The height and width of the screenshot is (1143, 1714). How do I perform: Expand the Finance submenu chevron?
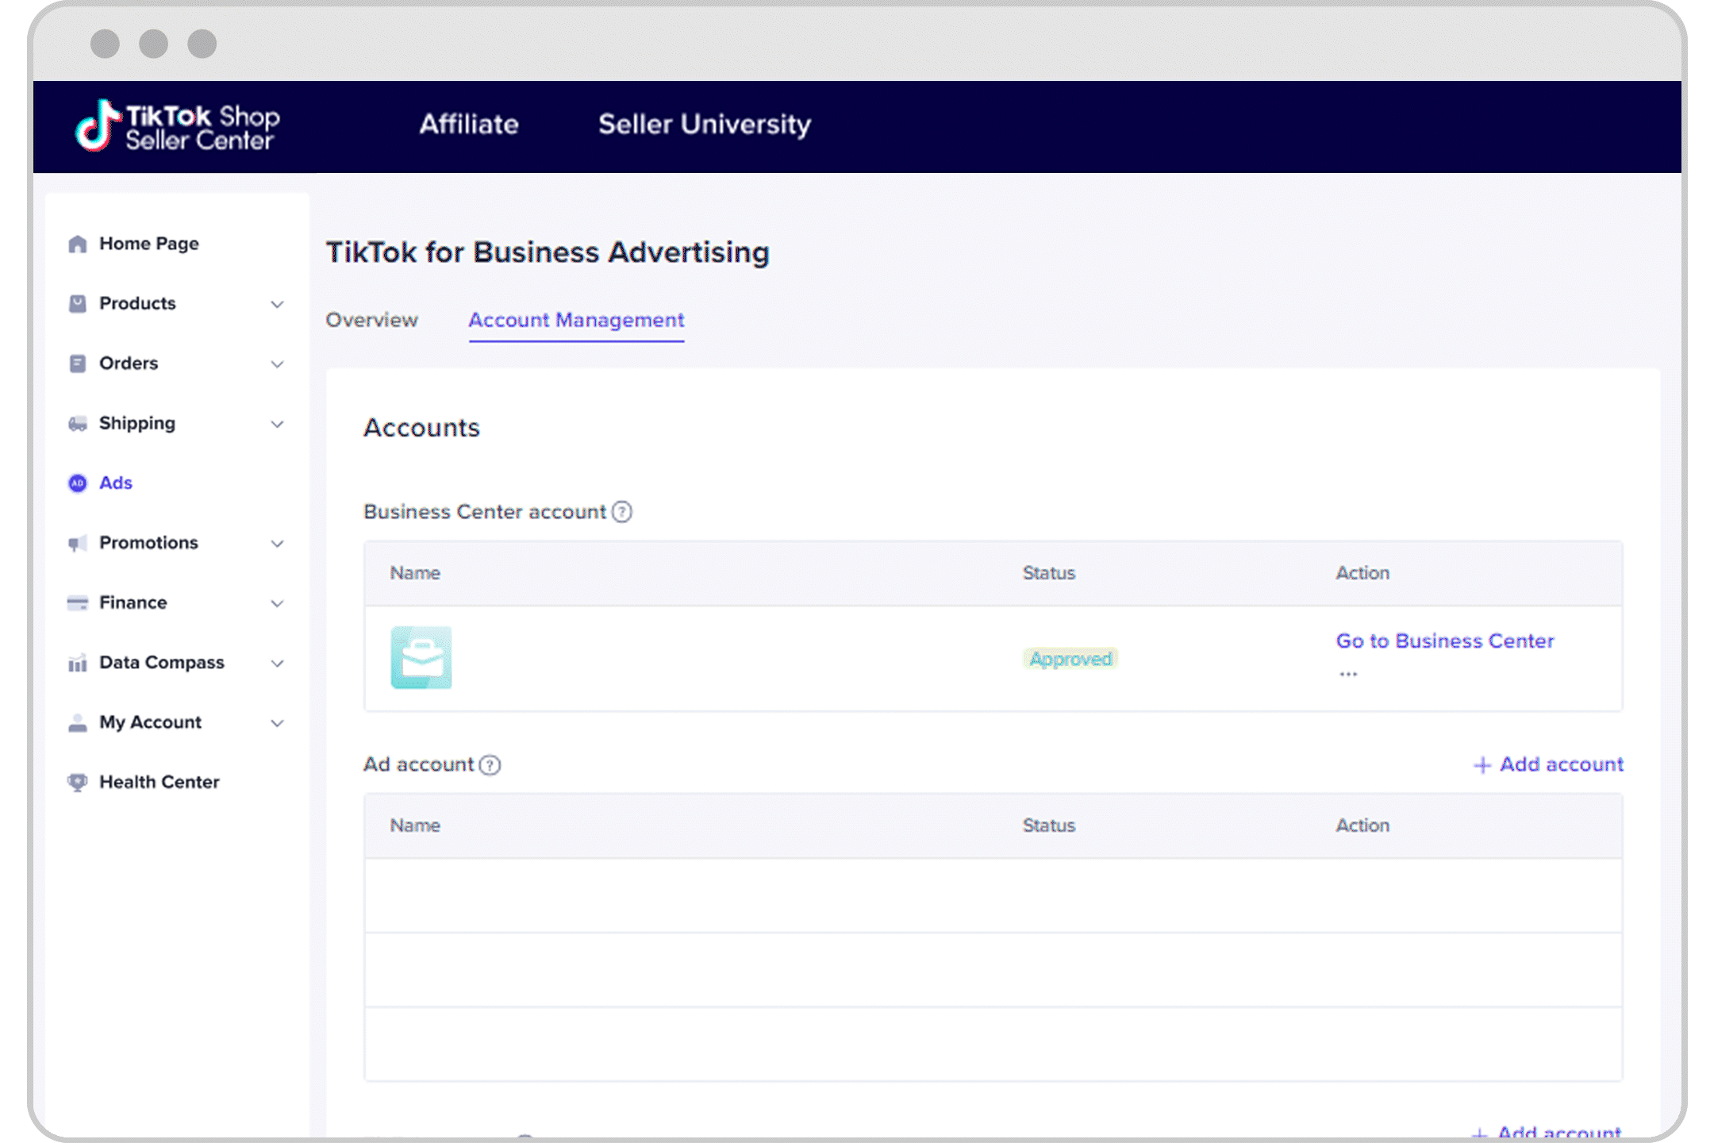pyautogui.click(x=277, y=604)
